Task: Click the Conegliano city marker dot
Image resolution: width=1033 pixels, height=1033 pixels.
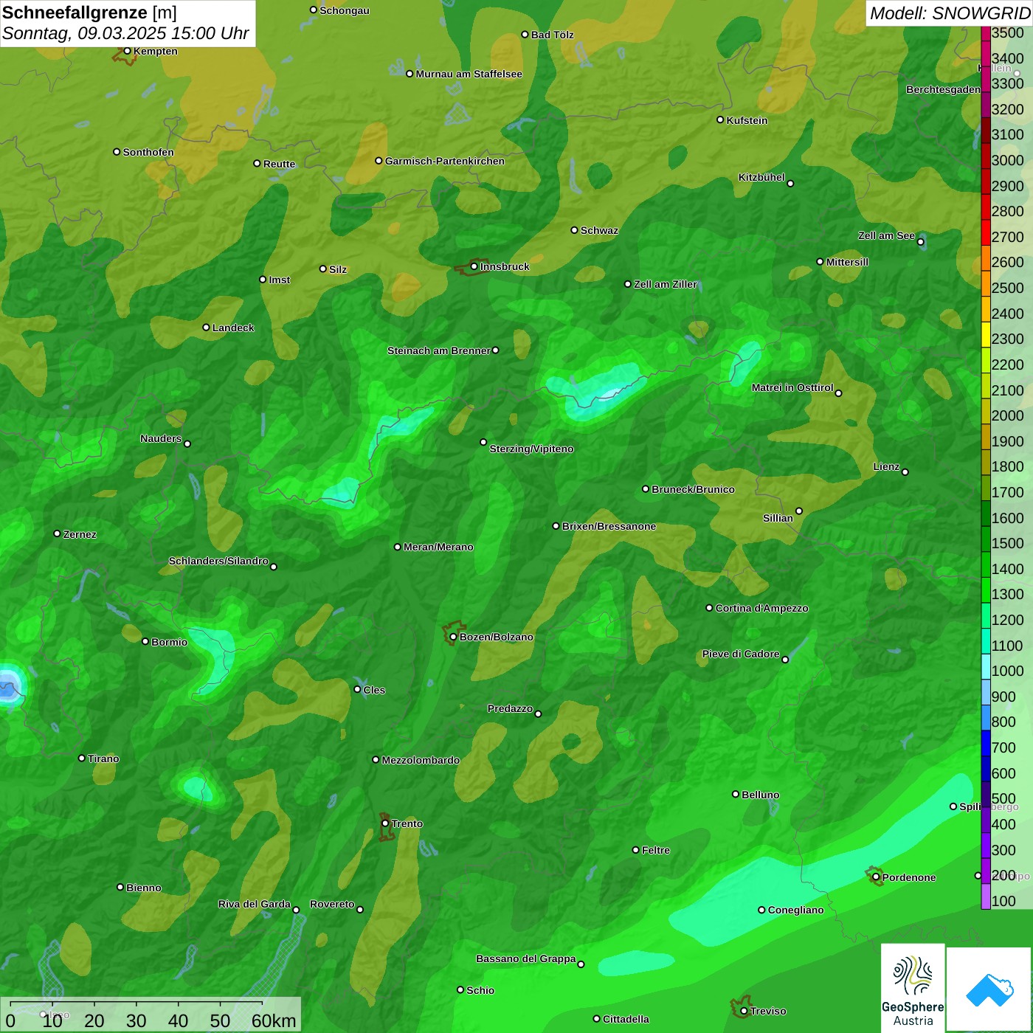Action: 761,910
